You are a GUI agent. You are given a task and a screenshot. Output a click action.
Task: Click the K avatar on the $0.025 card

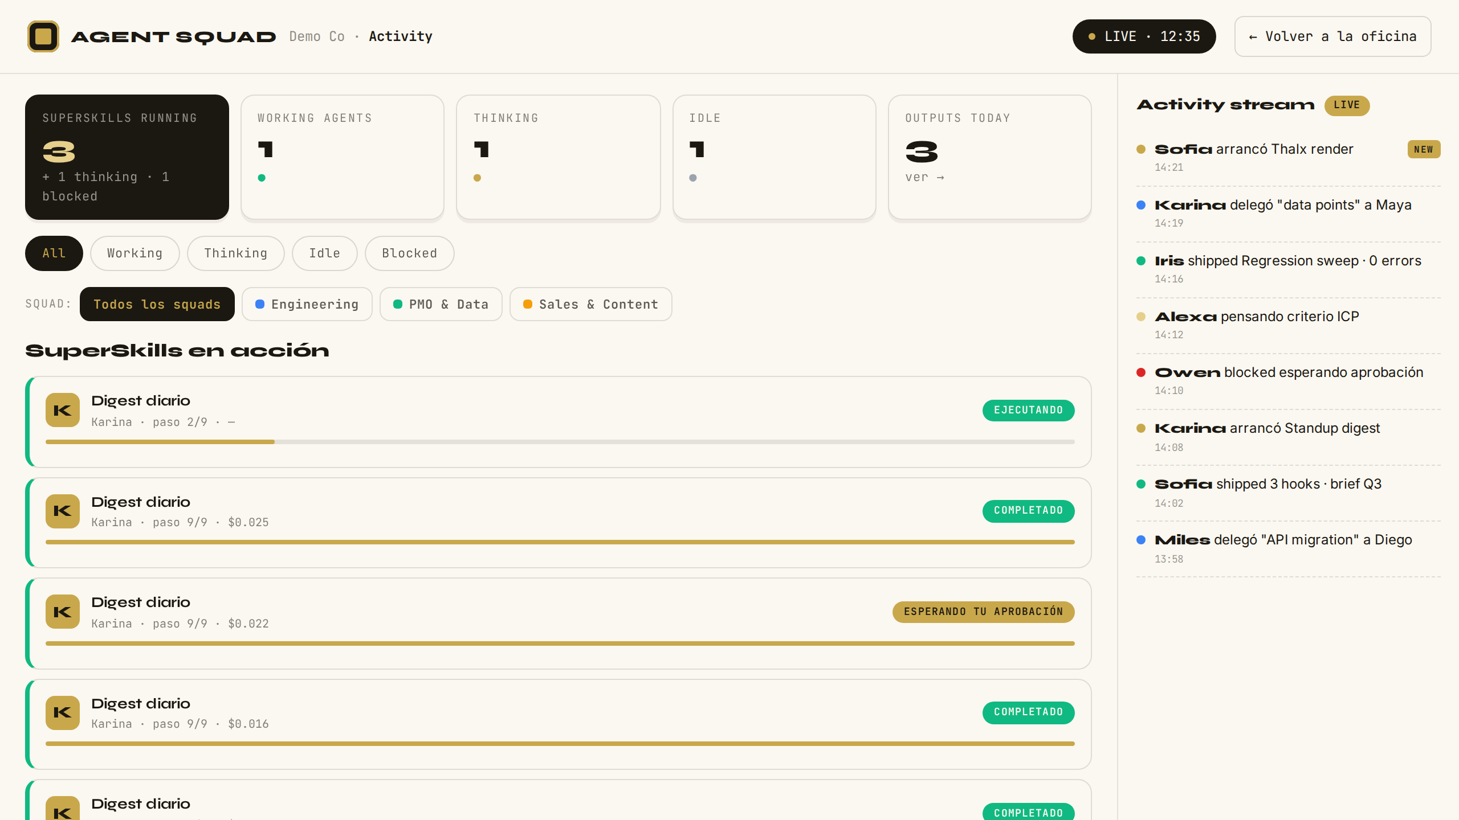click(x=63, y=511)
